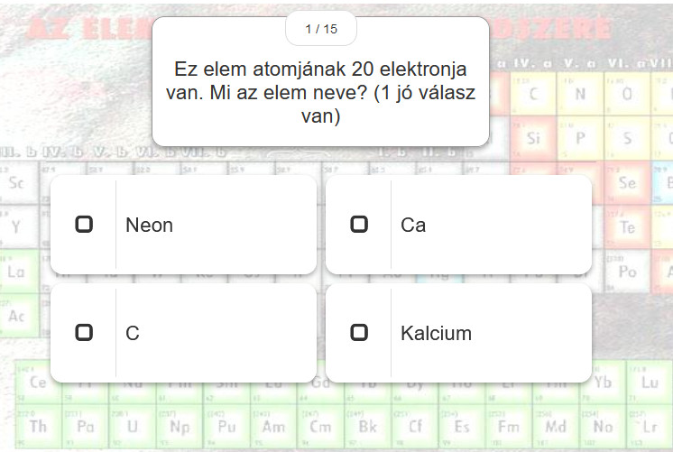Click the Pu element cell
Viewport: 673px width, 452px height.
tap(226, 426)
